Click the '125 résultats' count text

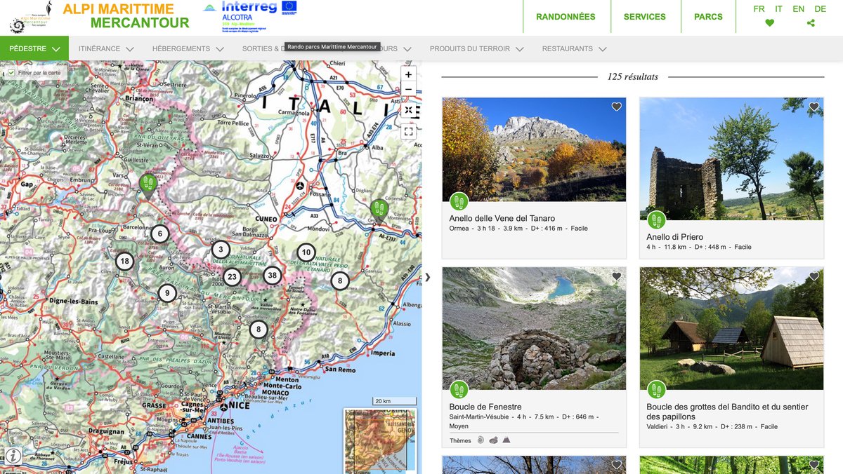click(633, 76)
